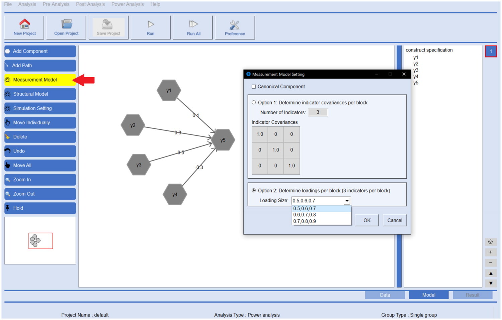
Task: Zoom Out of the diagram
Action: pyautogui.click(x=40, y=194)
